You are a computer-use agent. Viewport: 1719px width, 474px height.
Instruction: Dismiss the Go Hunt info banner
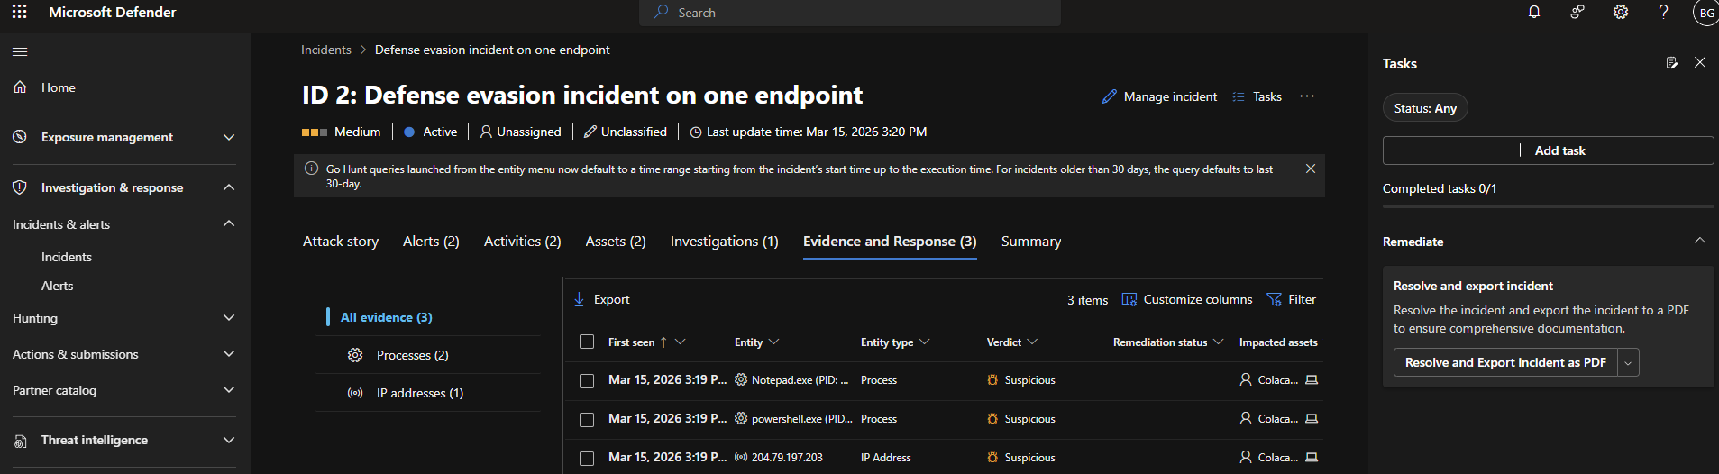pyautogui.click(x=1311, y=169)
